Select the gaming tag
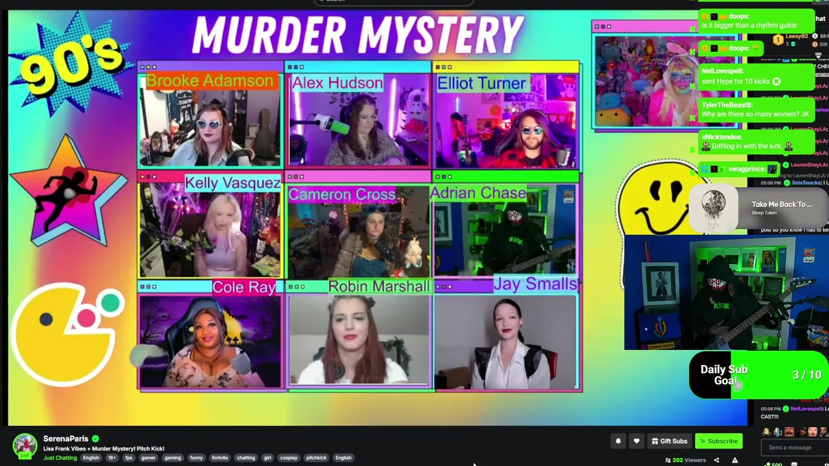This screenshot has height=466, width=829. (x=172, y=458)
